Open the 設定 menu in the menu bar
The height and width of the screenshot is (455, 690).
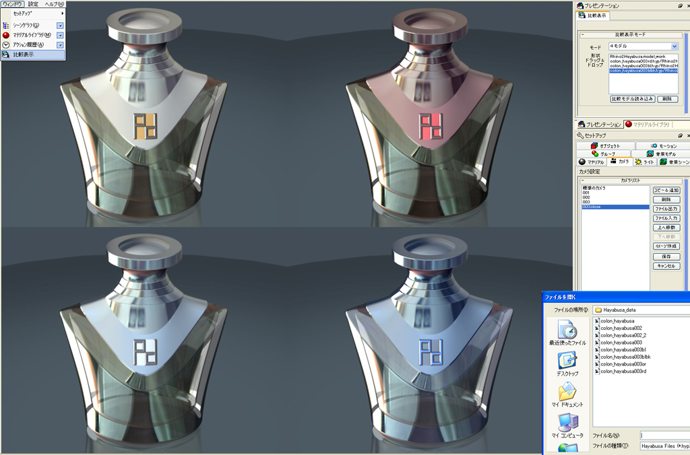click(x=33, y=4)
